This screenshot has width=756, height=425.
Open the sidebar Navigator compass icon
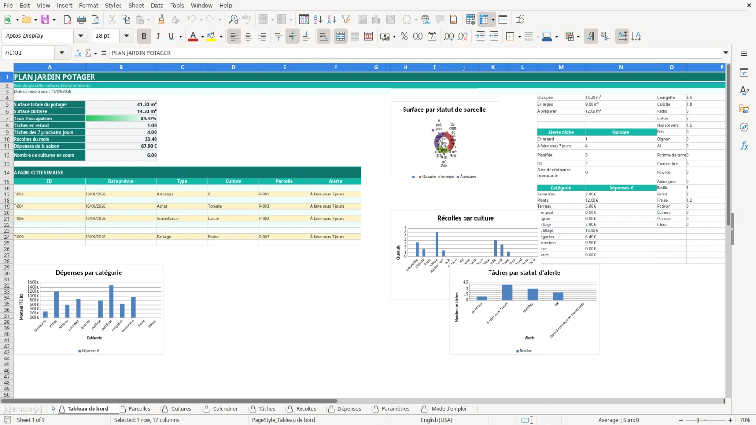[x=744, y=127]
